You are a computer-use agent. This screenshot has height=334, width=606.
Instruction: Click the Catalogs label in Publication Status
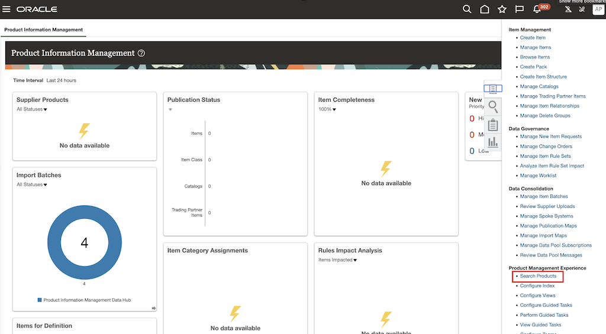[x=194, y=186]
